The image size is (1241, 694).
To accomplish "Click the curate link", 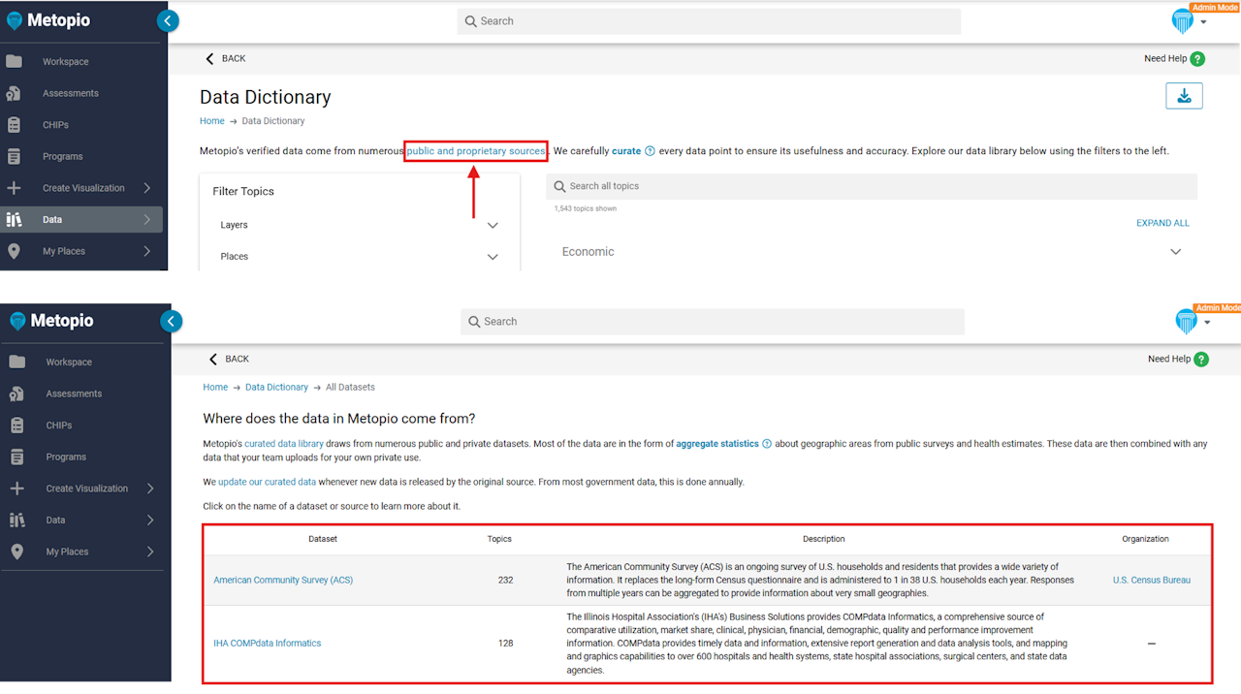I will click(626, 151).
